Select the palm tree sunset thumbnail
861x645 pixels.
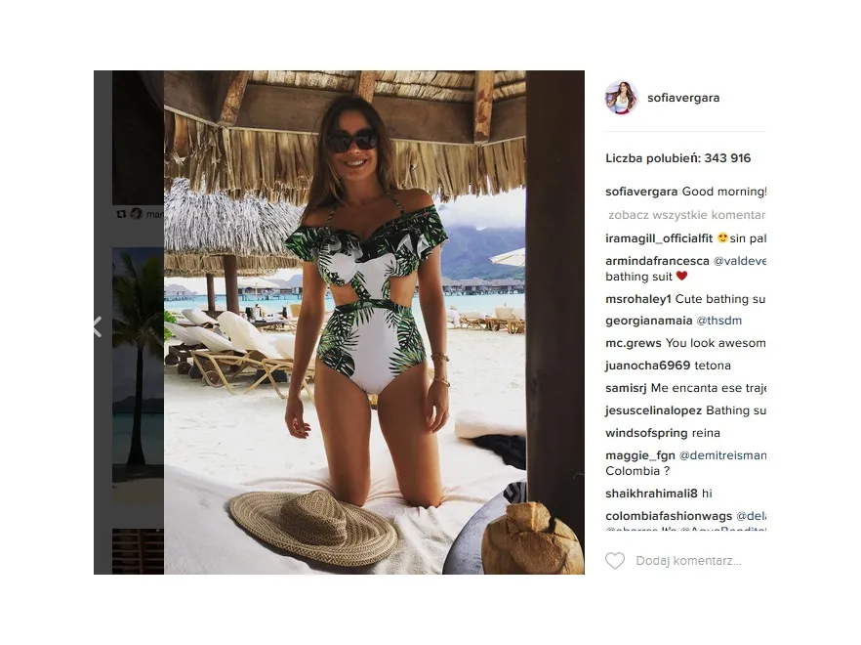point(138,374)
